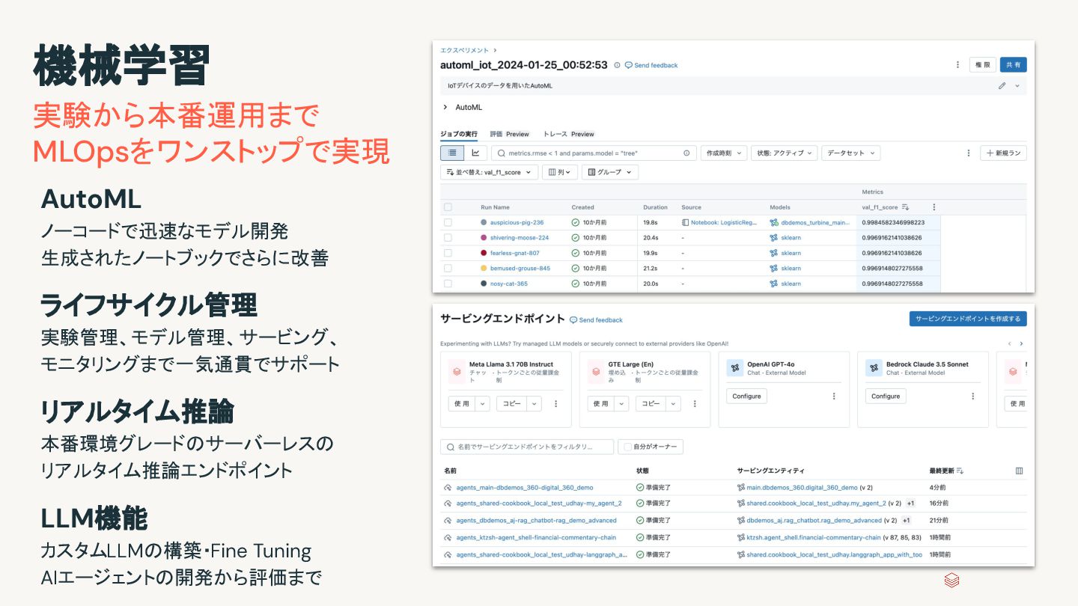
Task: Show the previous model cards with left arrow
Action: pos(1009,343)
